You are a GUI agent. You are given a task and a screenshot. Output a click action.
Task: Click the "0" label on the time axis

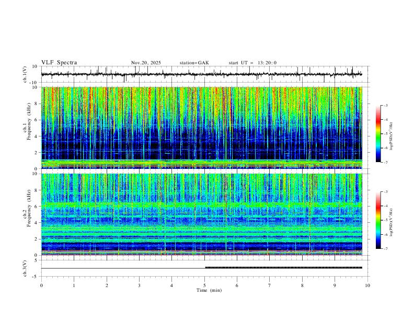(41, 285)
